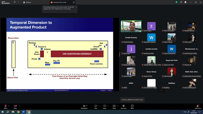Select Akbar Wijaya's video tile
Viewport: 203px width, 114px height.
pyautogui.click(x=172, y=37)
